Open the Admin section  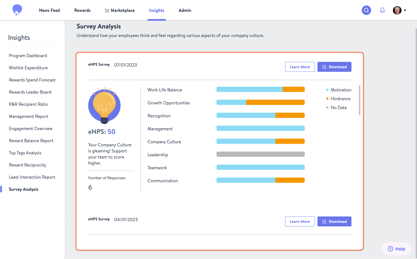coord(185,10)
